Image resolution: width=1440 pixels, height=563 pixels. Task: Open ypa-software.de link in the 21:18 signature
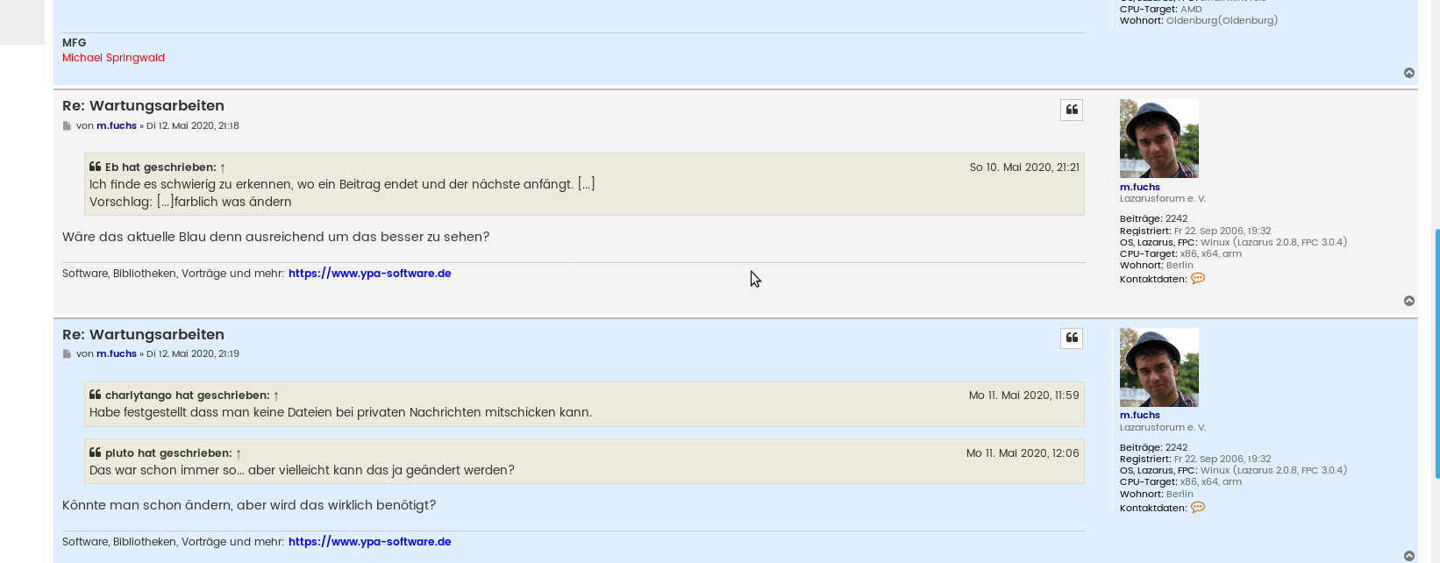[x=369, y=274]
